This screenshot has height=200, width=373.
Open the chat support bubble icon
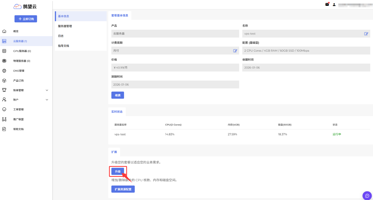click(367, 196)
